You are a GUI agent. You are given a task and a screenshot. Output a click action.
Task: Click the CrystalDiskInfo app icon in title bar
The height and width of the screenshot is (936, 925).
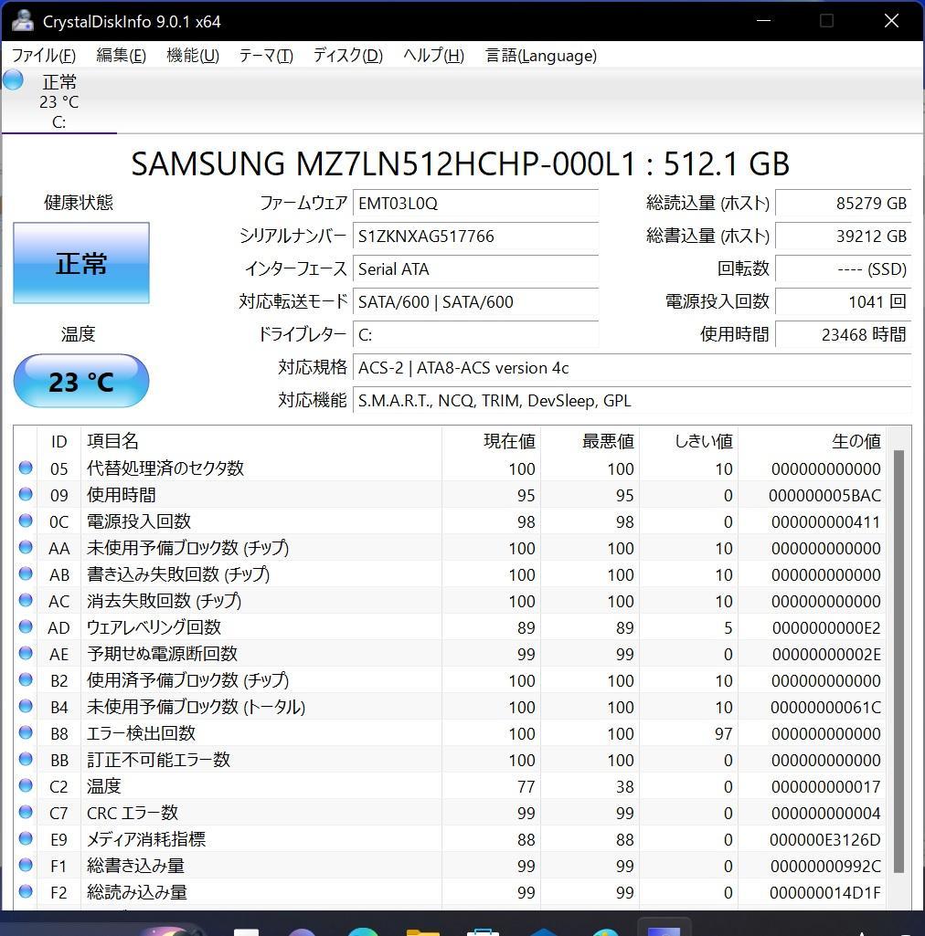(x=22, y=21)
